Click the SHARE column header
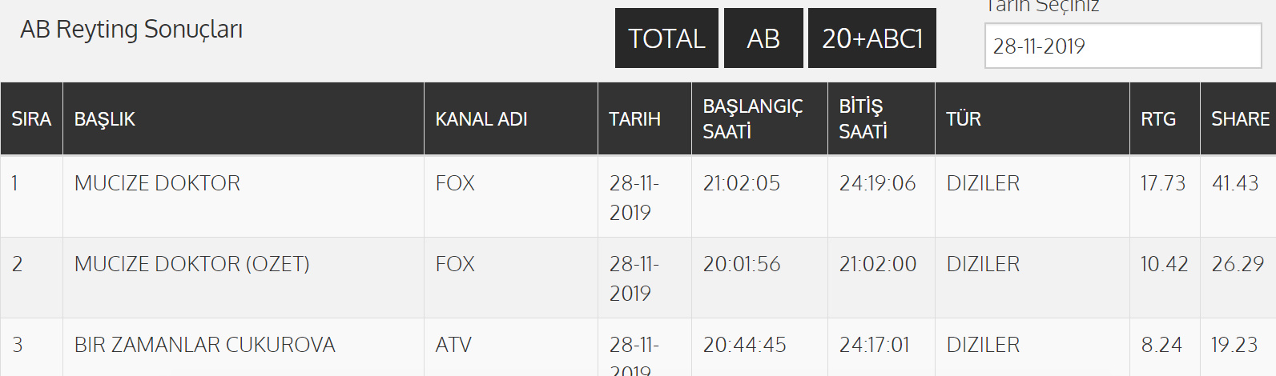 pos(1240,119)
